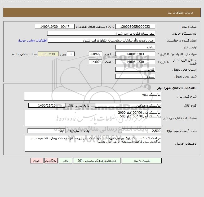
Task: Click the priority field عادی
Action: [135, 47]
